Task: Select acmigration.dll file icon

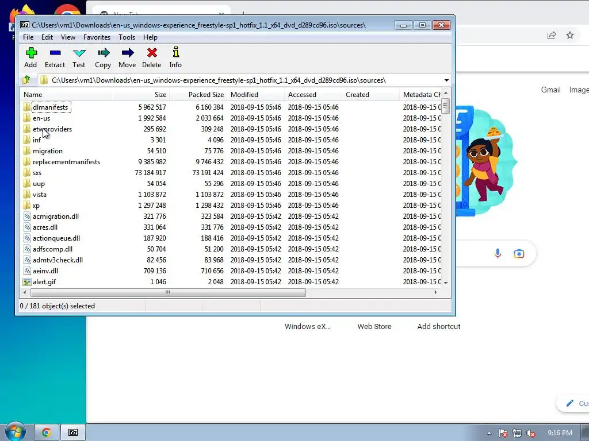Action: click(27, 216)
